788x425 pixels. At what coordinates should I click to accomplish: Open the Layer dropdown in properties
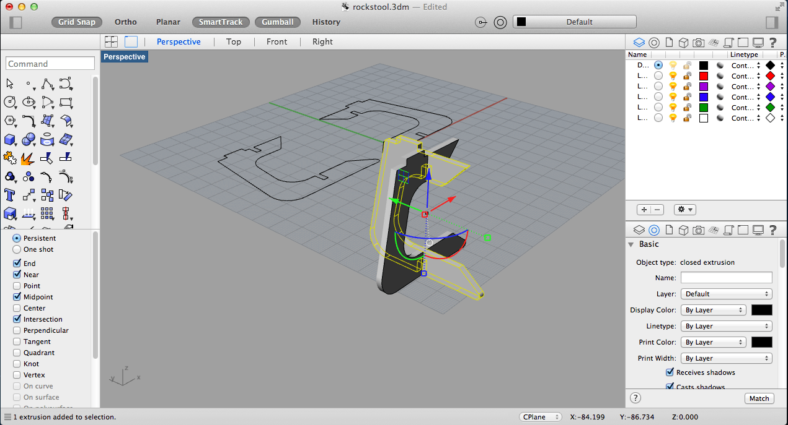pos(727,294)
